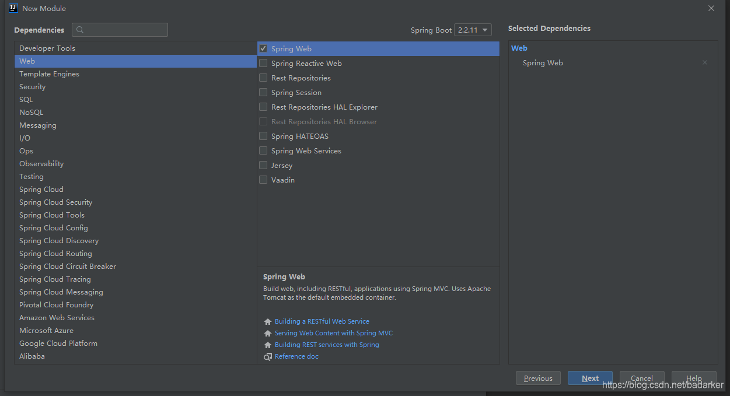Viewport: 730px width, 396px height.
Task: Choose the Security category
Action: 135,87
